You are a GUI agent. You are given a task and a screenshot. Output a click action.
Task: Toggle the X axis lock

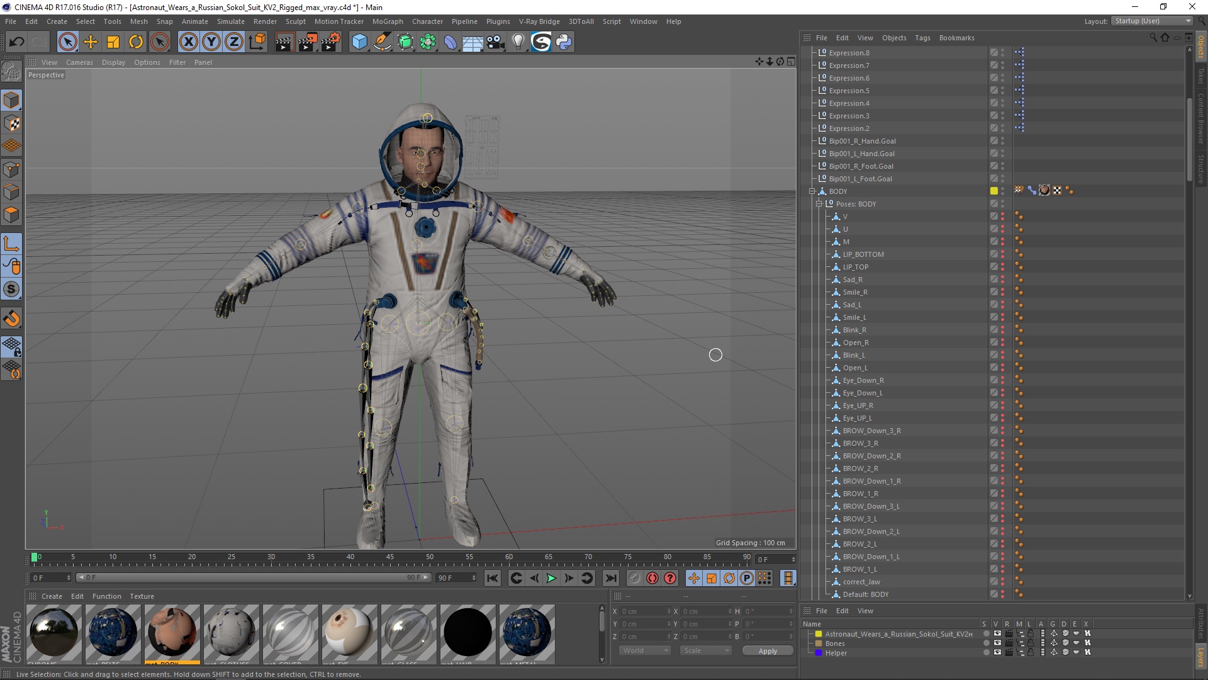(188, 42)
